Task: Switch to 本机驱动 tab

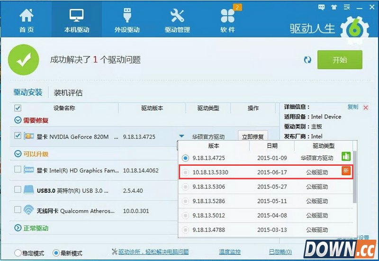Action: (77, 20)
